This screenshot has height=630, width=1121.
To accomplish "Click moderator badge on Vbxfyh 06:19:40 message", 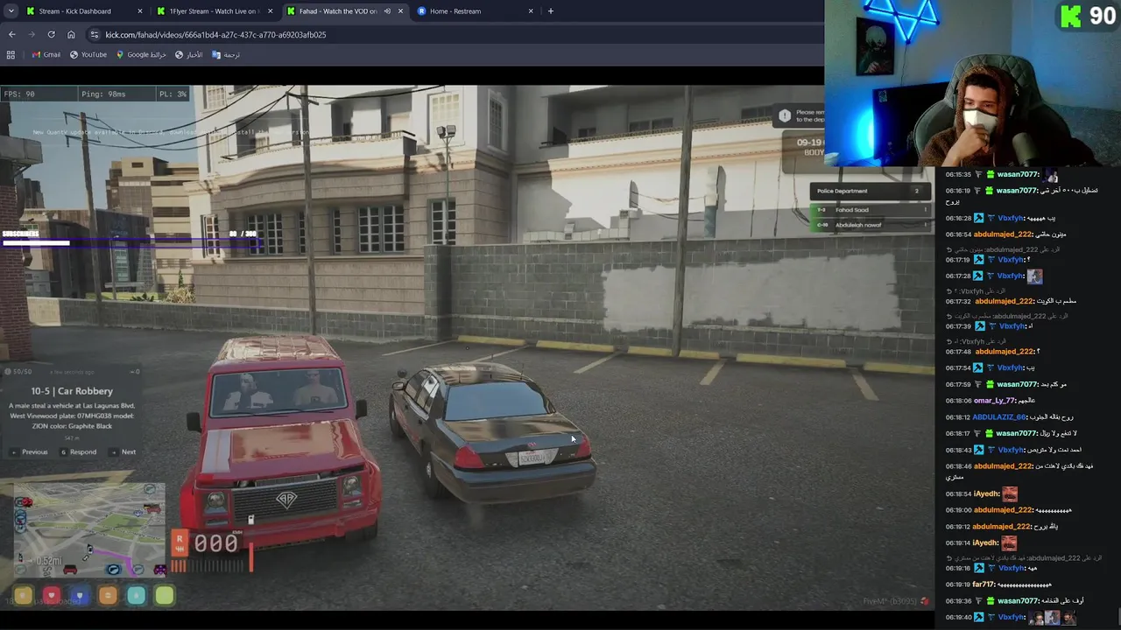I will pyautogui.click(x=979, y=617).
